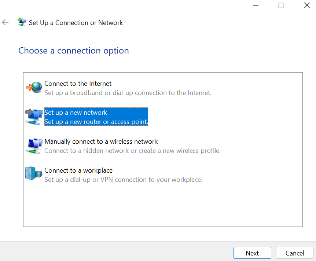Select the Set up a new network option

76,113
